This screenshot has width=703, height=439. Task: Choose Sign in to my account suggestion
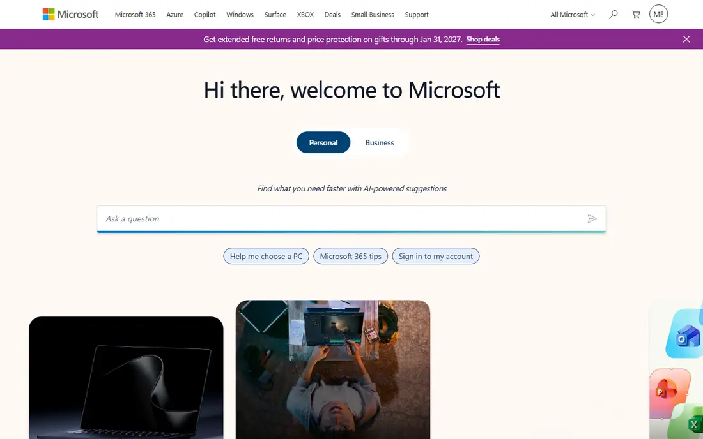436,256
